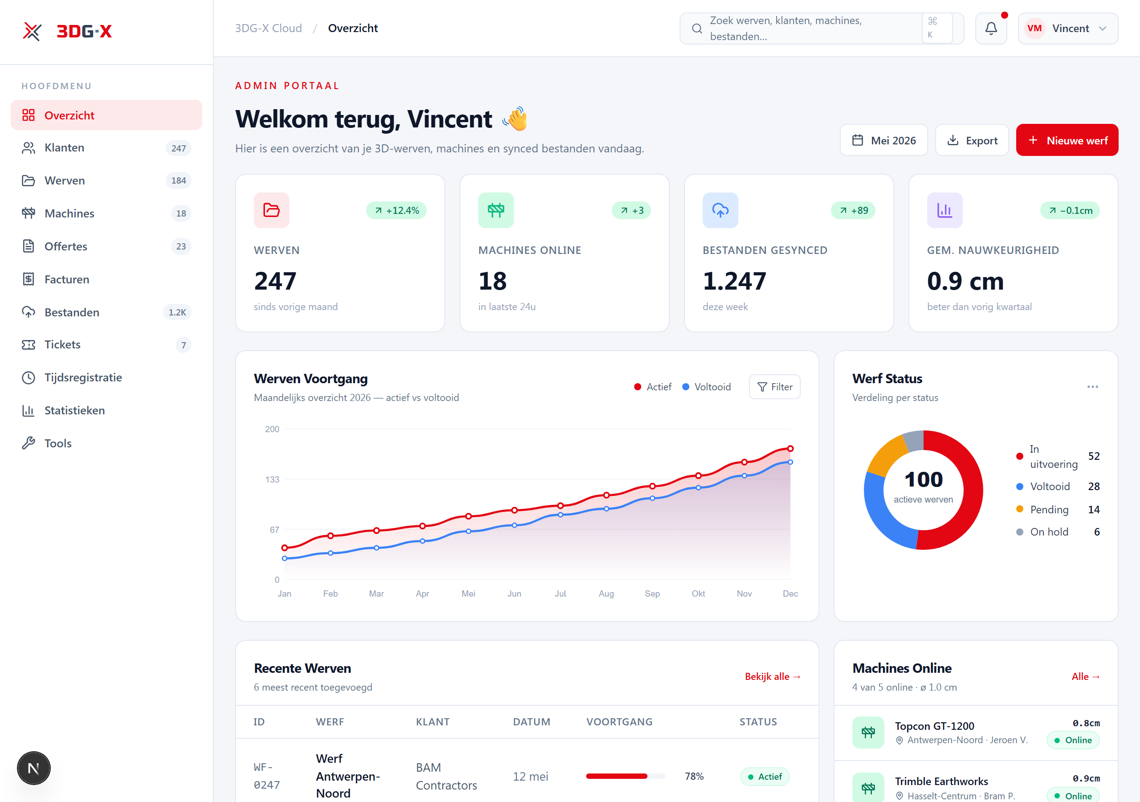Click the green machine icon on Machines Online card
1140x802 pixels.
[496, 210]
